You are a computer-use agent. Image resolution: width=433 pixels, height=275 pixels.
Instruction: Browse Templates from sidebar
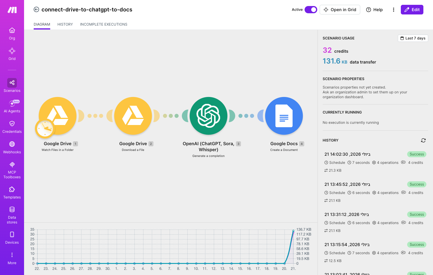pos(12,192)
